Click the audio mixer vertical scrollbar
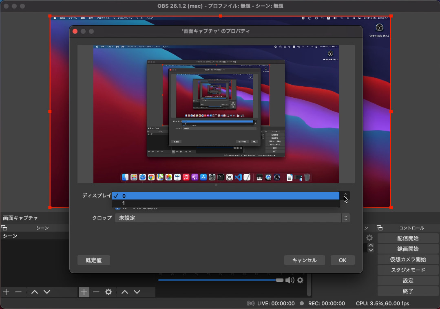This screenshot has height=309, width=440. pyautogui.click(x=309, y=284)
